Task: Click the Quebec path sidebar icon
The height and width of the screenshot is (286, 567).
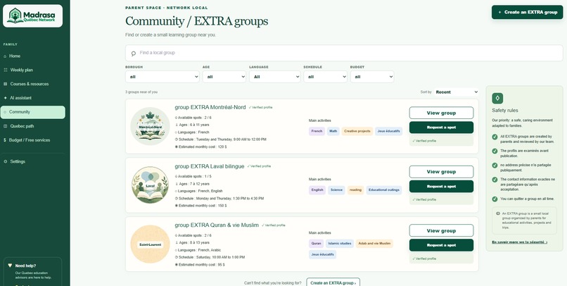Action: click(5, 126)
